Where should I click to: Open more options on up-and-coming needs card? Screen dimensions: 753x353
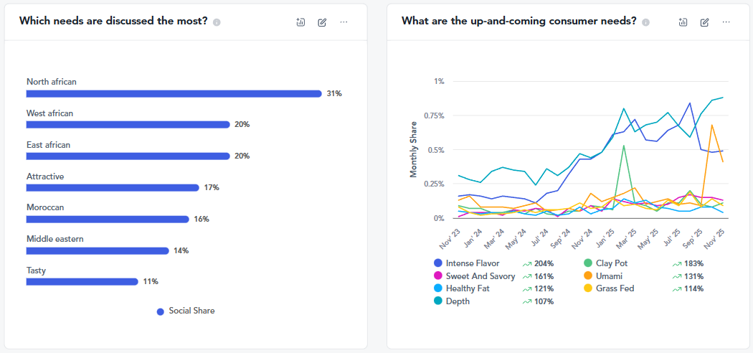726,22
